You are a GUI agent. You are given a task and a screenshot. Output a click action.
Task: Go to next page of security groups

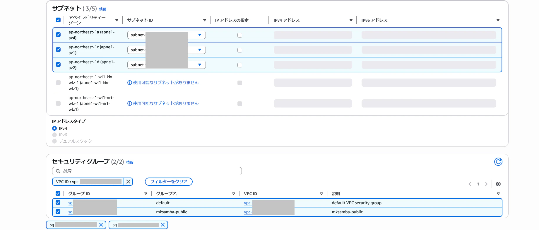[x=486, y=184]
